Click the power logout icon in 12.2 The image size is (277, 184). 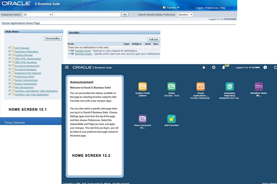(x=275, y=67)
